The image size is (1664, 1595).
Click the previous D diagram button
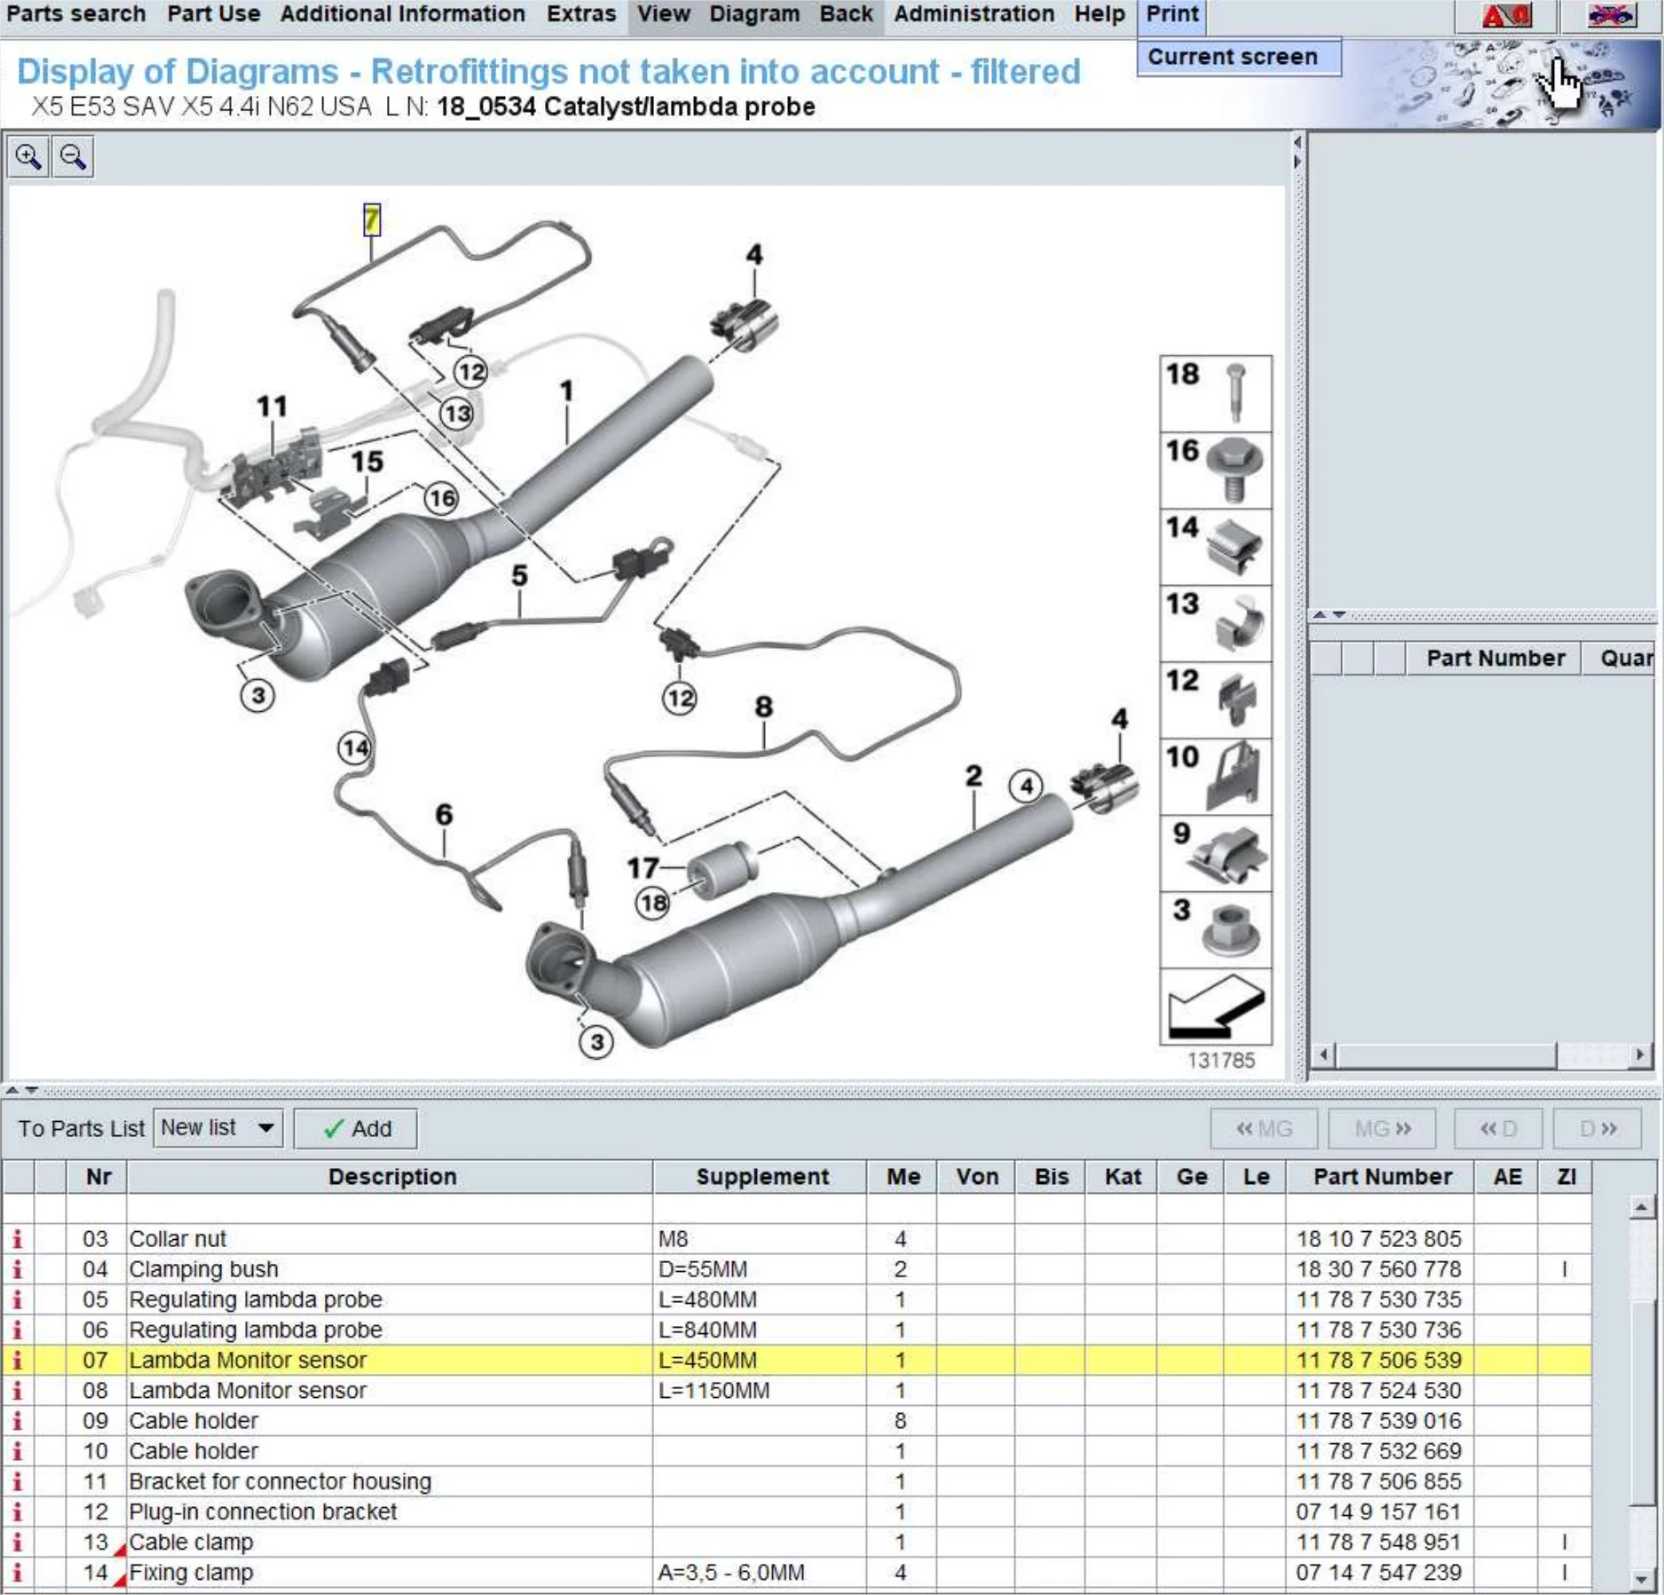coord(1498,1128)
